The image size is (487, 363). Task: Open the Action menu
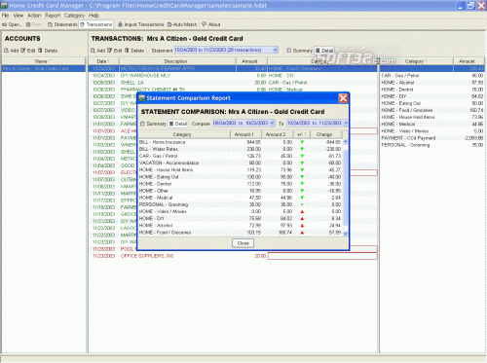click(34, 16)
